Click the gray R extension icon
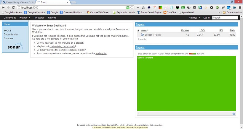This screenshot has width=243, height=129. (x=143, y=7)
